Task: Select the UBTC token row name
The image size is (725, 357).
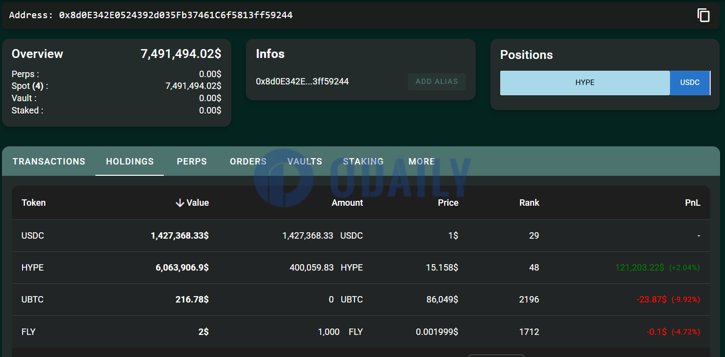Action: point(32,300)
